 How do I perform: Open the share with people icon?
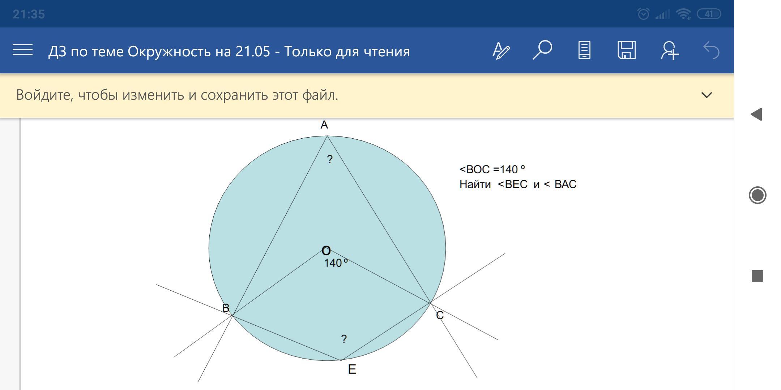(670, 50)
